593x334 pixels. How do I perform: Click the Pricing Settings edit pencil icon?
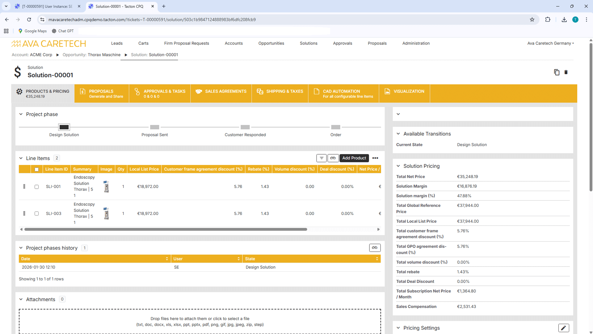(x=564, y=328)
